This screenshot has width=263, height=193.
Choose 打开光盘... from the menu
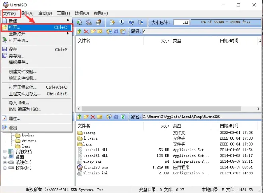[x=37, y=40]
